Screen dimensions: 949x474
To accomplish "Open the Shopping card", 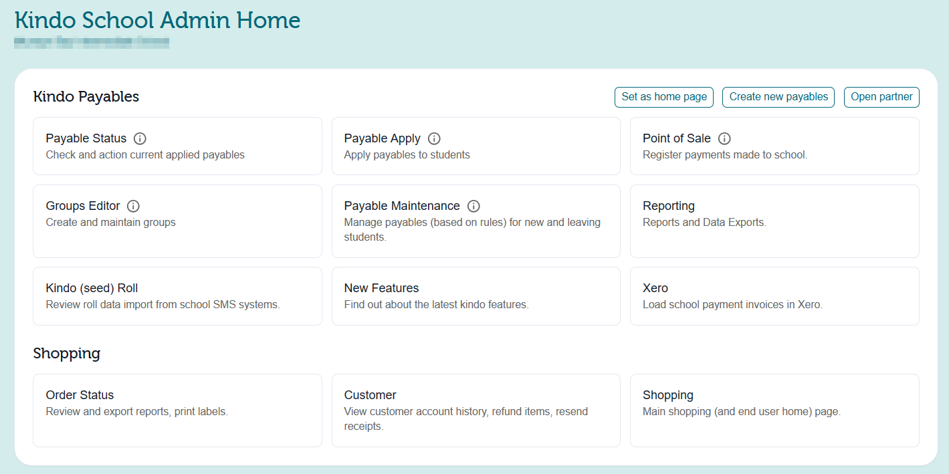I will (774, 410).
